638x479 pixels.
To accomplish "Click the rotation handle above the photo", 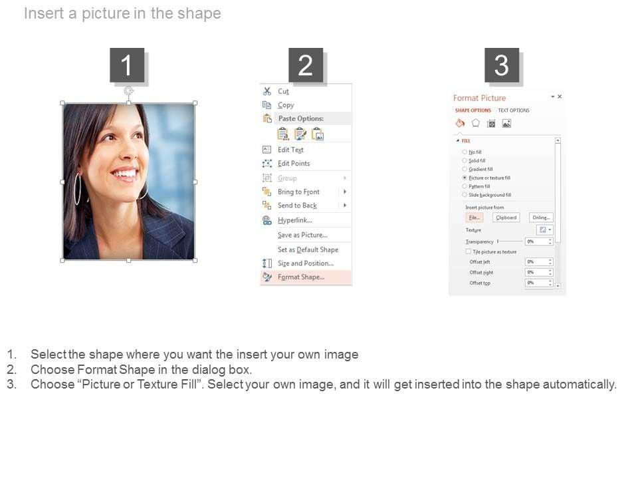I will pos(128,90).
